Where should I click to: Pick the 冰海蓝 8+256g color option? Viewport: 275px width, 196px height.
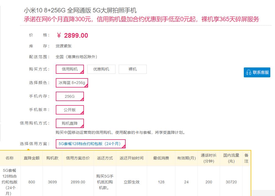[x=71, y=83]
